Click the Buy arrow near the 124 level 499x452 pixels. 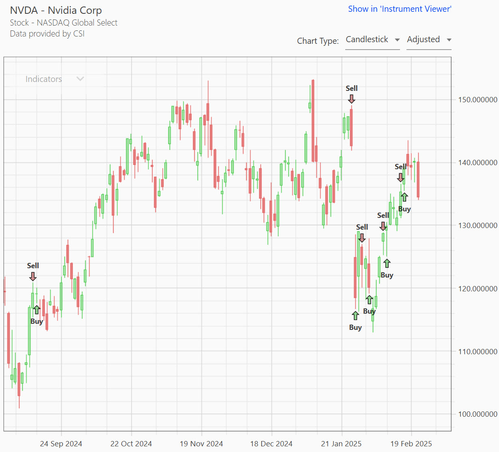[387, 263]
